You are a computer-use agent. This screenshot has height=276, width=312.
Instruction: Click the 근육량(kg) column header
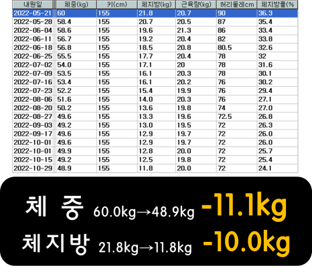pos(196,5)
